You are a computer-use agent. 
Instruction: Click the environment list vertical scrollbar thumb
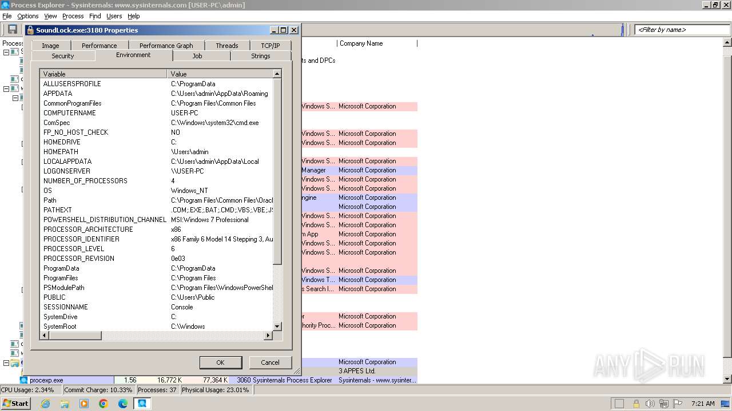pos(277,171)
